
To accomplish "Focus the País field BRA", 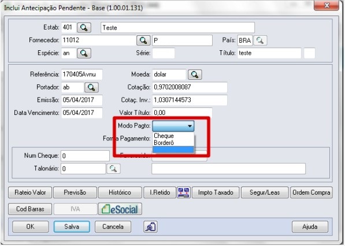I will click(245, 40).
